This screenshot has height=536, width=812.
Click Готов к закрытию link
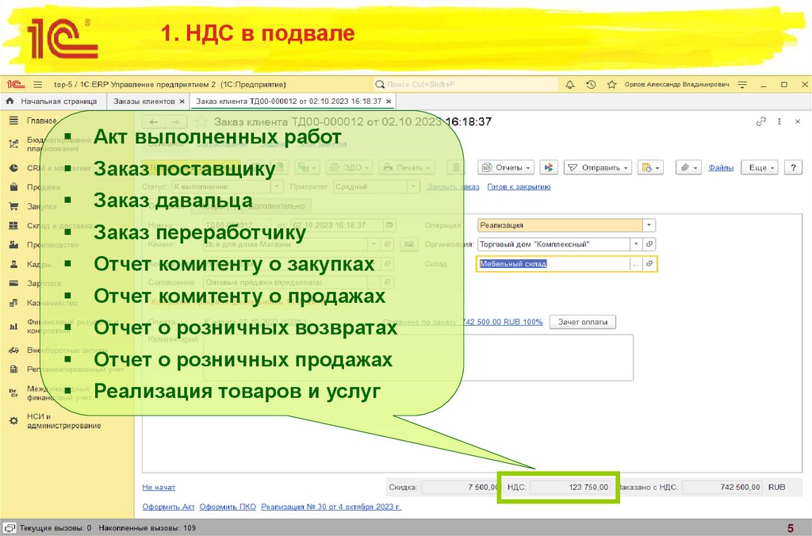click(519, 186)
